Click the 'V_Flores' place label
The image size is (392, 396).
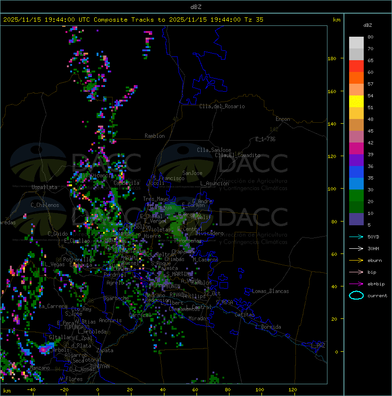coord(71,379)
